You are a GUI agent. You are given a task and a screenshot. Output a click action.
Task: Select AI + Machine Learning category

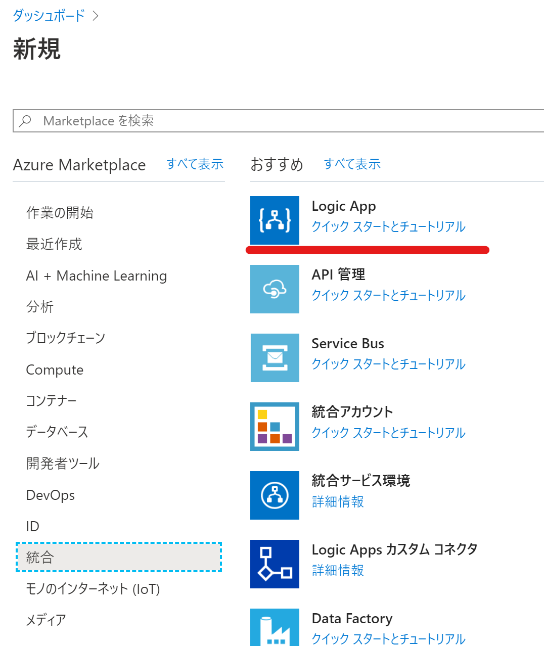[x=97, y=276]
